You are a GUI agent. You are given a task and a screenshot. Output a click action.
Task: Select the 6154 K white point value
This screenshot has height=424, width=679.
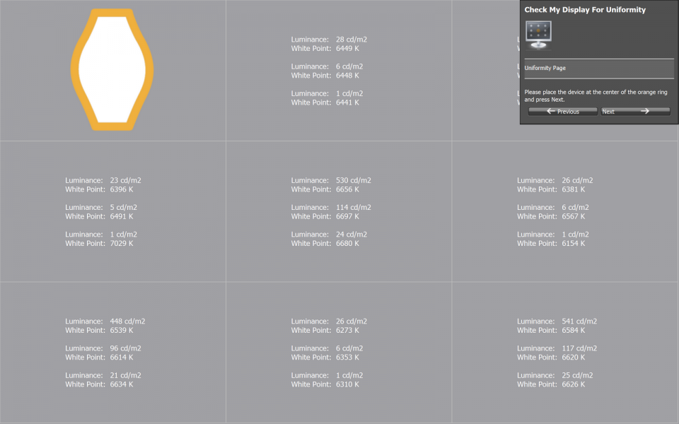[574, 243]
